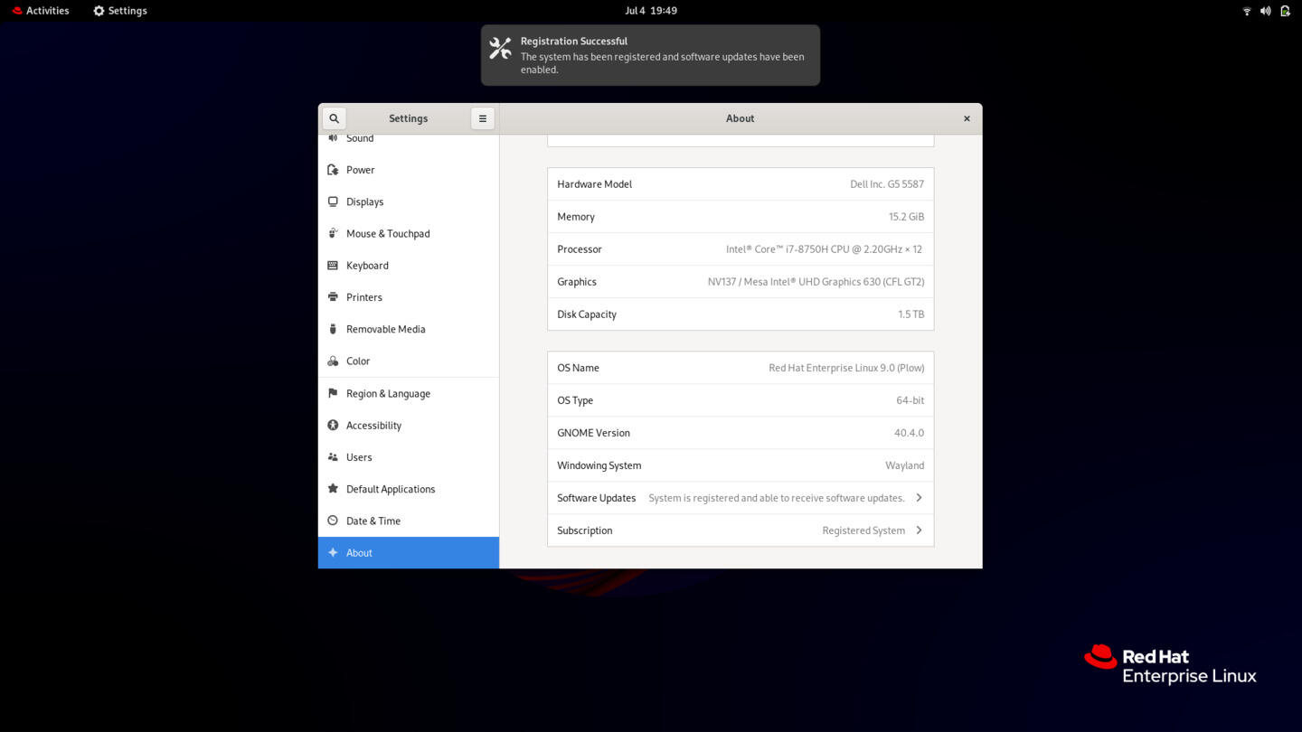Screen dimensions: 1302x732
Task: Click the Settings title above the sidebar
Action: pos(409,118)
